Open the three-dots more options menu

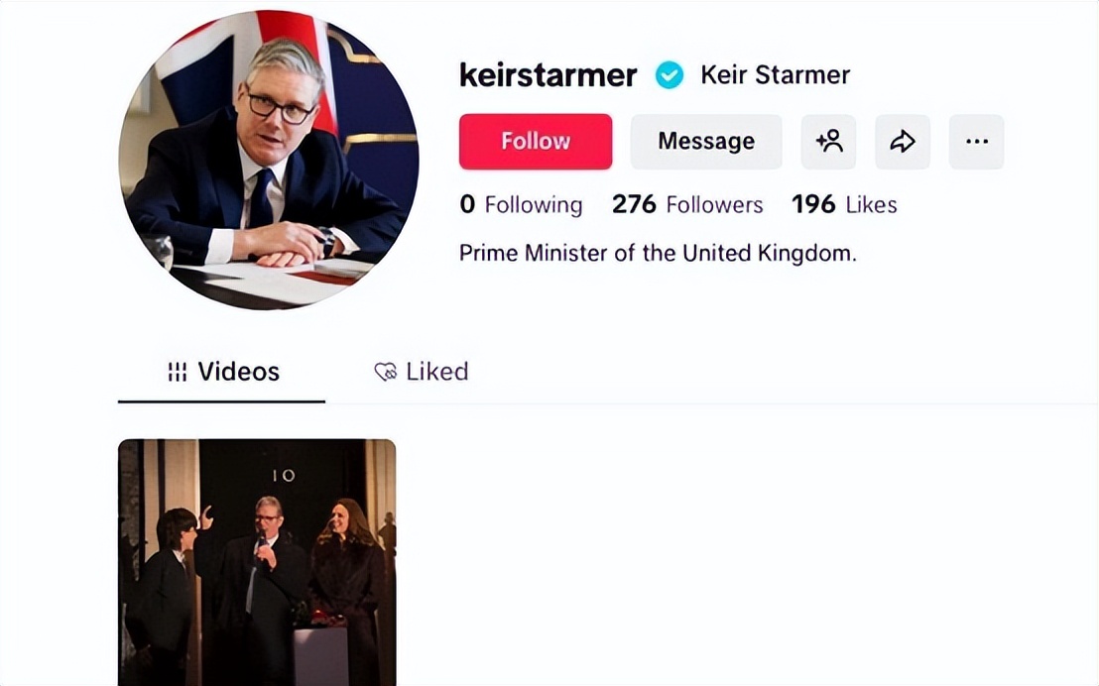coord(976,142)
